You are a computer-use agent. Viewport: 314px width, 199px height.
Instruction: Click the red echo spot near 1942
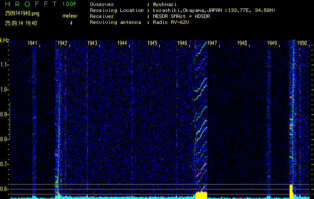(56, 185)
